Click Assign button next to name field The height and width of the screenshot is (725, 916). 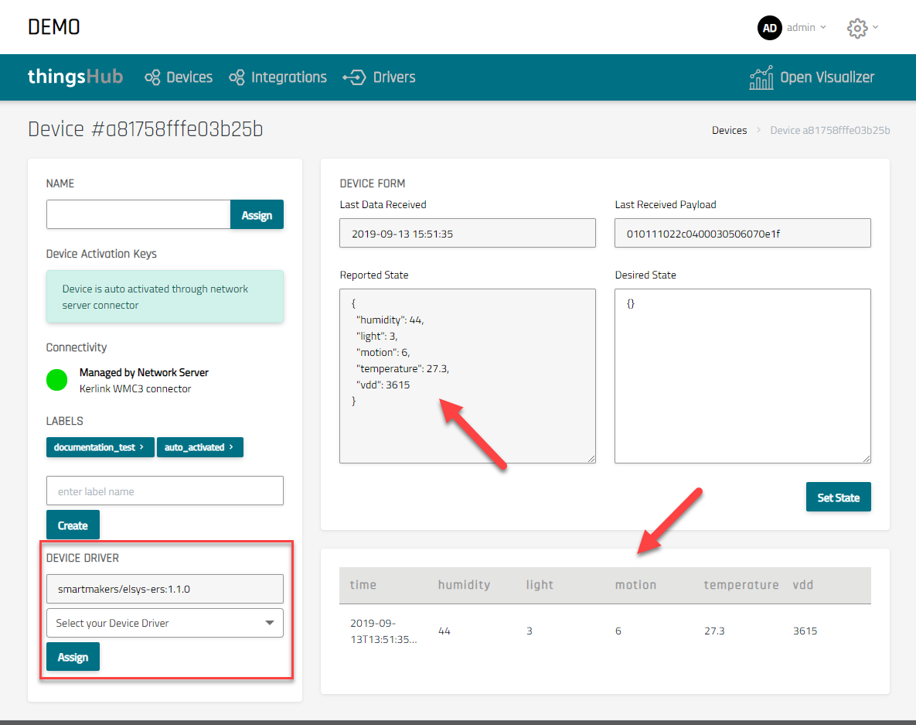coord(257,215)
